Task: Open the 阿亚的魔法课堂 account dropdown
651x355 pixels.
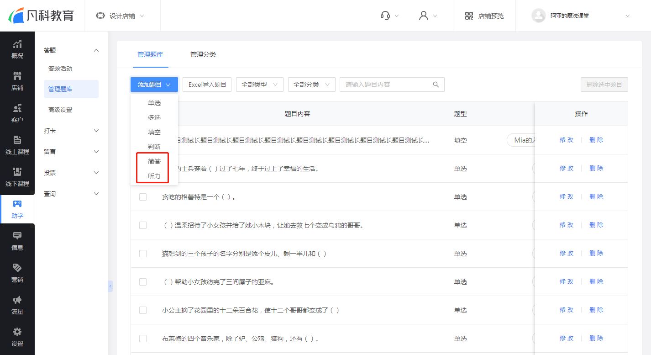Action: coord(580,16)
